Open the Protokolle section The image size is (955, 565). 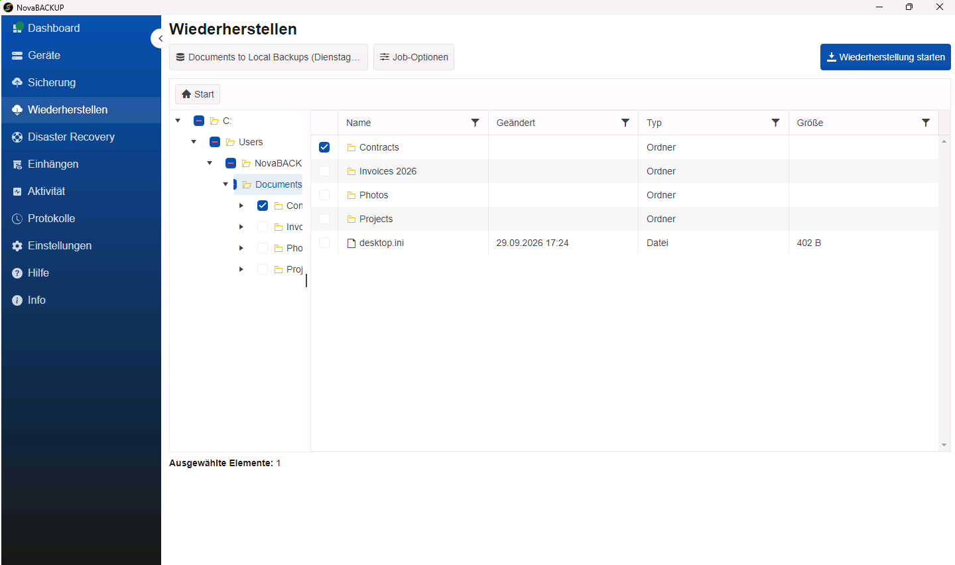(x=81, y=219)
